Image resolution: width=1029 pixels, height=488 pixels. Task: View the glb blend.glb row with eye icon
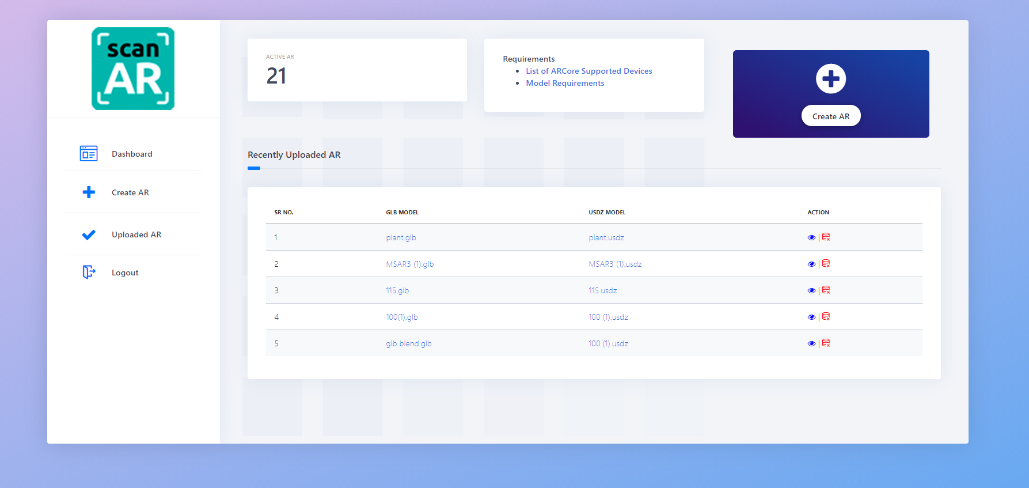coord(811,343)
